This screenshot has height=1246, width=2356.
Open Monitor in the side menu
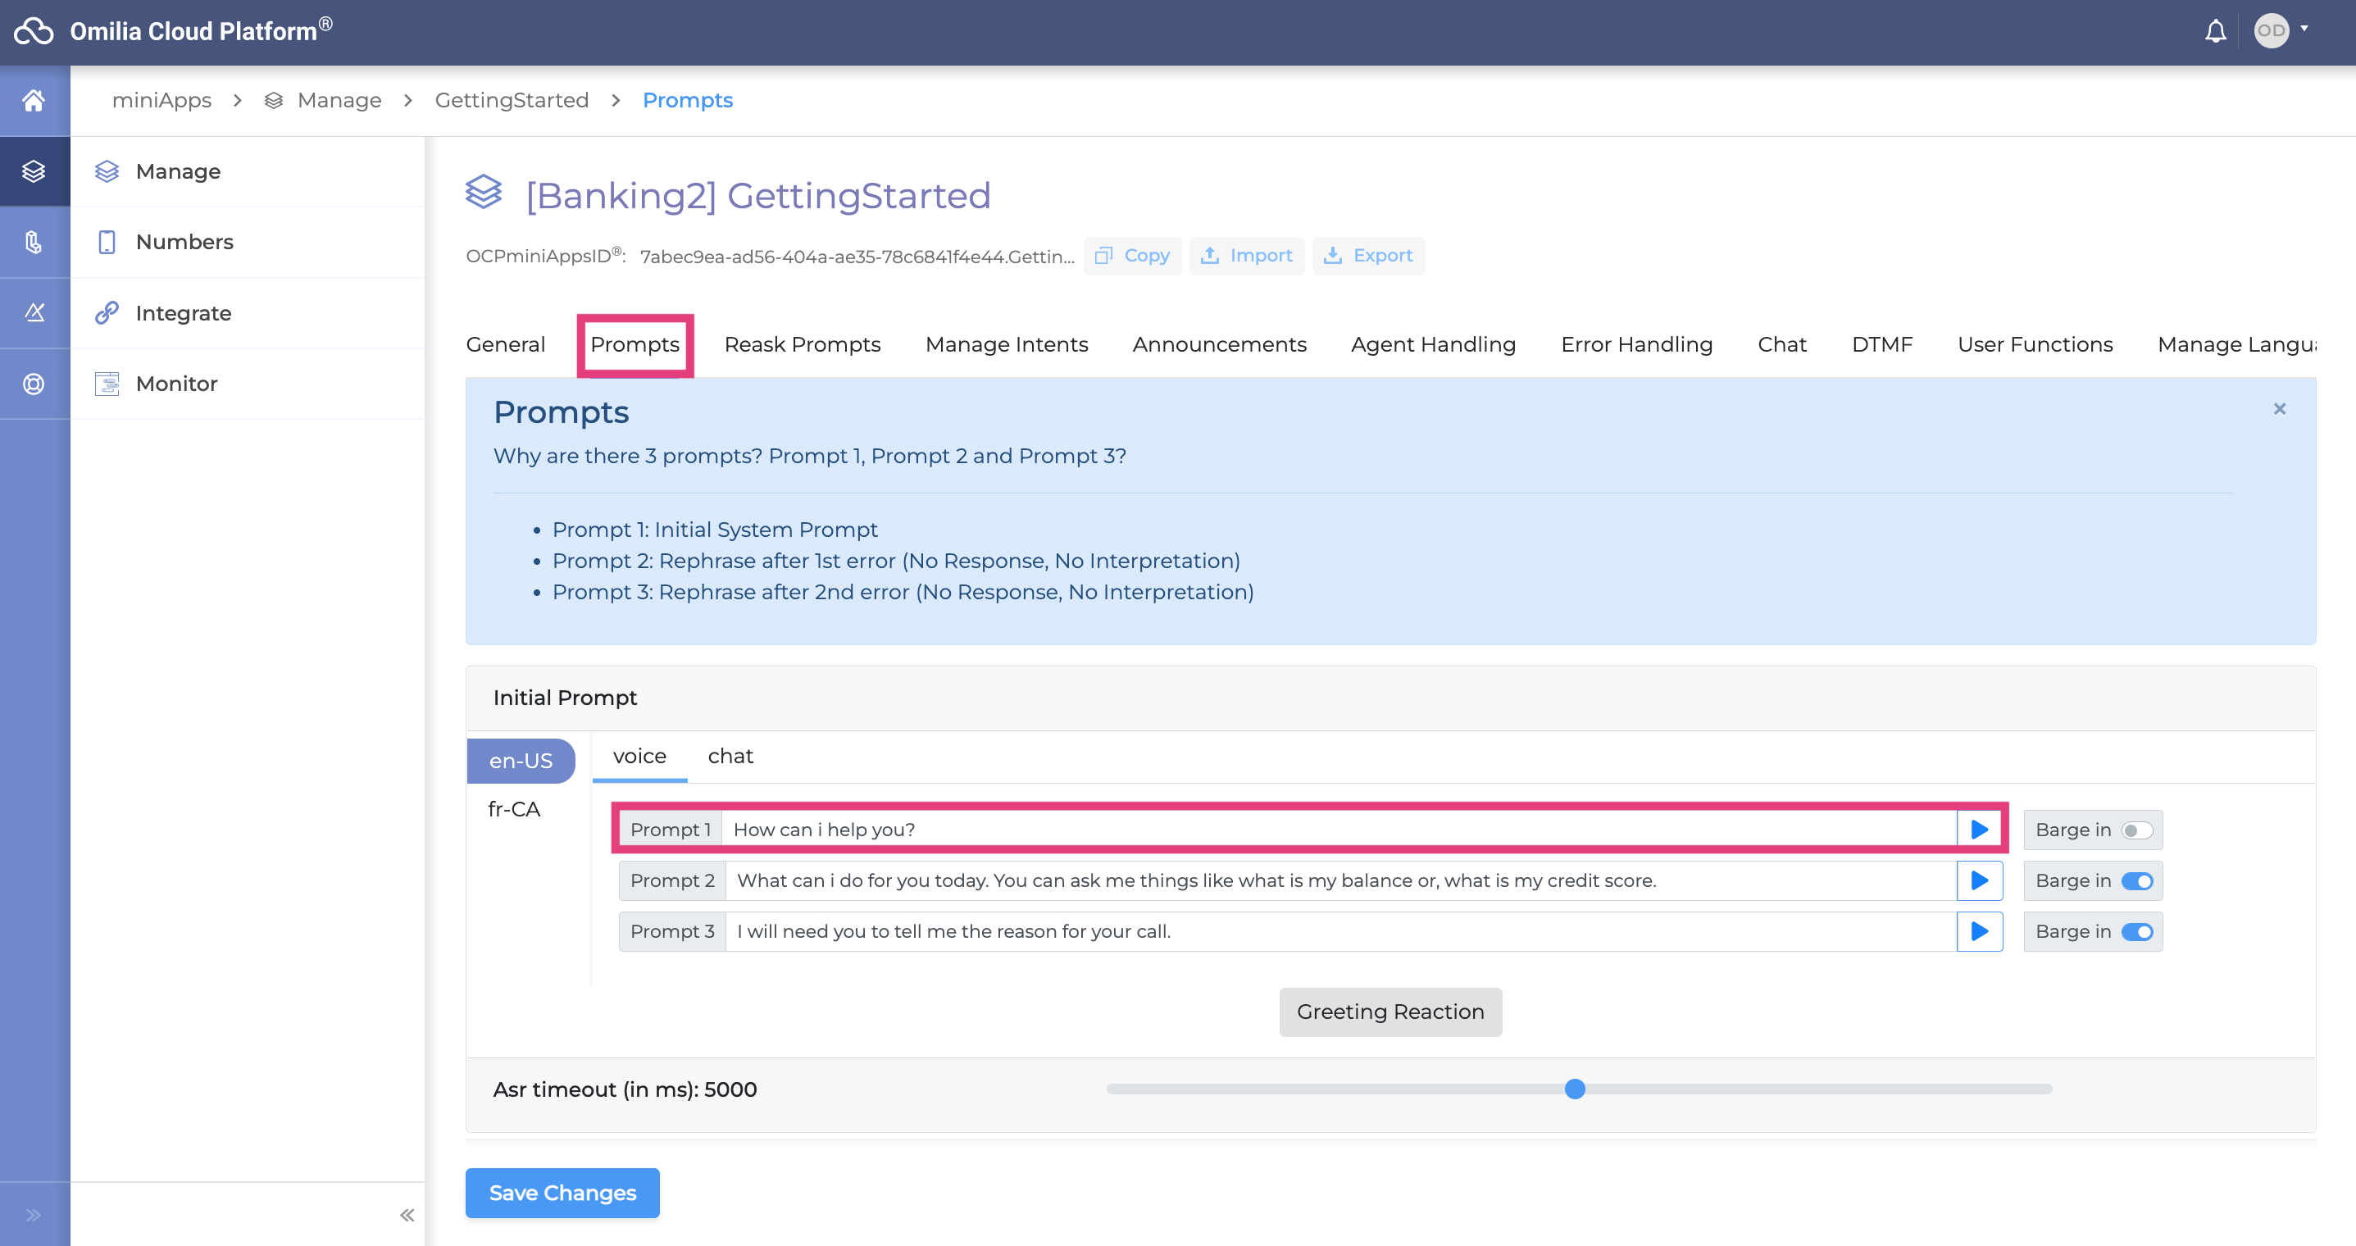(247, 384)
